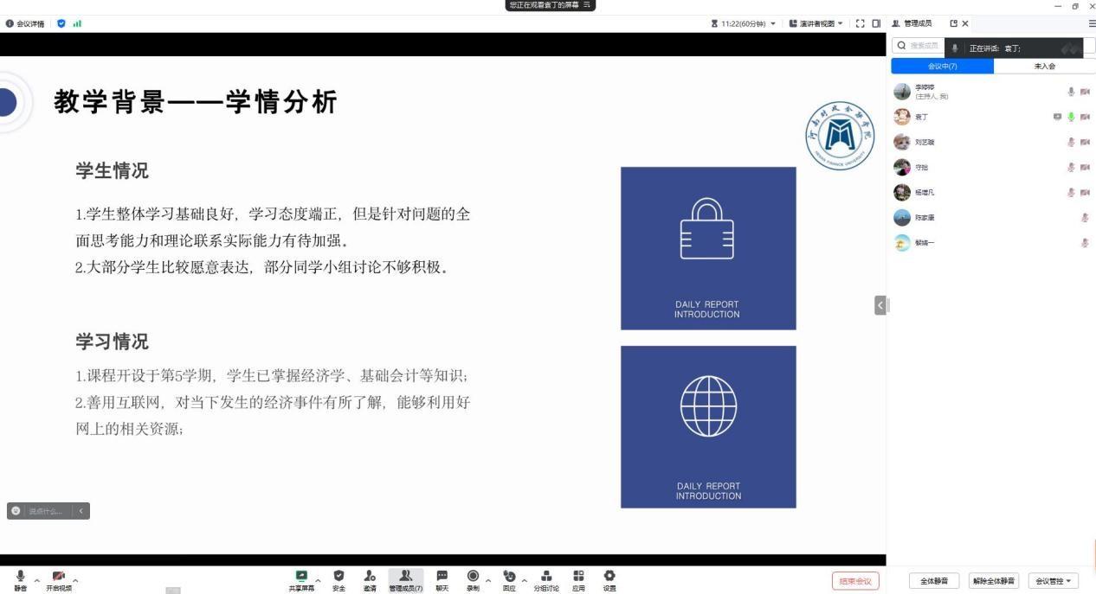Screen dimensions: 1096x594
Task: Click the blue security shield icon
Action: pos(61,23)
